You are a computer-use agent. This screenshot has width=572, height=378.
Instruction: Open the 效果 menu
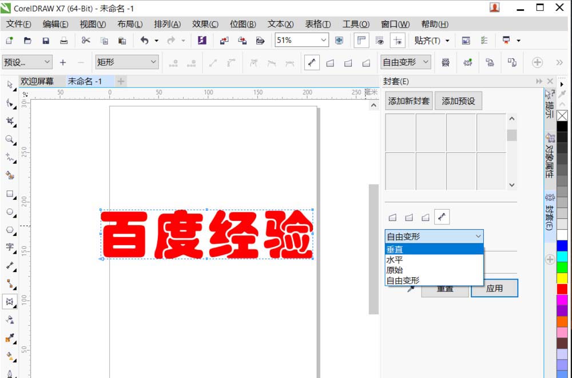(x=205, y=24)
